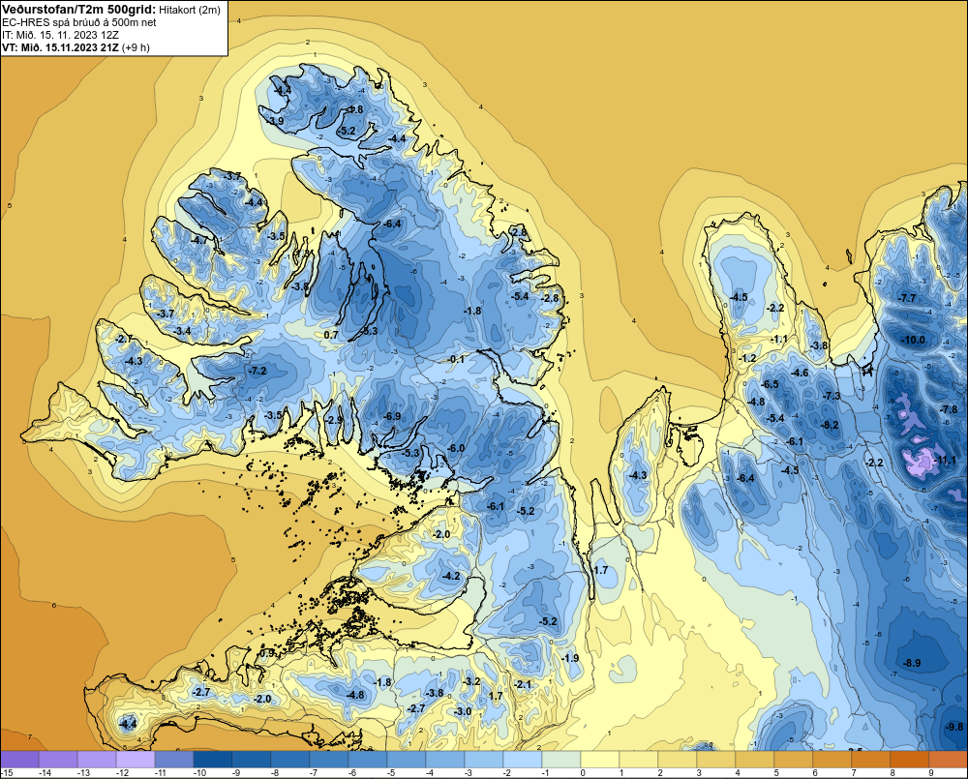This screenshot has height=779, width=968.
Task: Click the '-3.4' temperature value
Action: [182, 331]
